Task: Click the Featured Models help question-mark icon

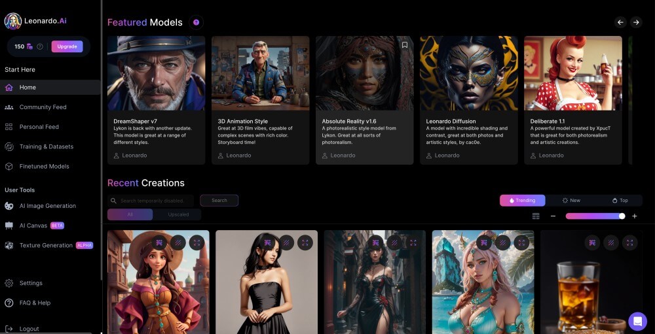Action: [196, 22]
